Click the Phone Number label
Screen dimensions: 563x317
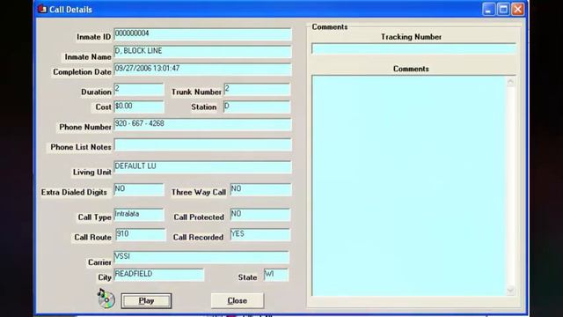pos(85,127)
